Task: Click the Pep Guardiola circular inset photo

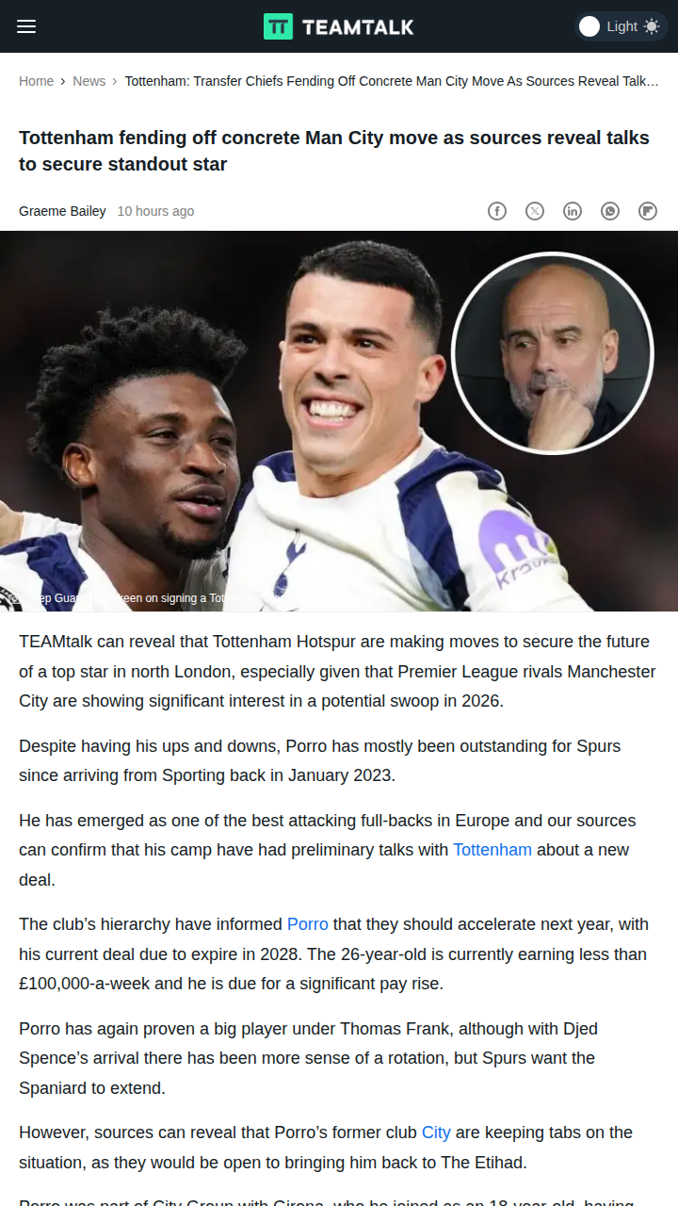Action: point(553,352)
